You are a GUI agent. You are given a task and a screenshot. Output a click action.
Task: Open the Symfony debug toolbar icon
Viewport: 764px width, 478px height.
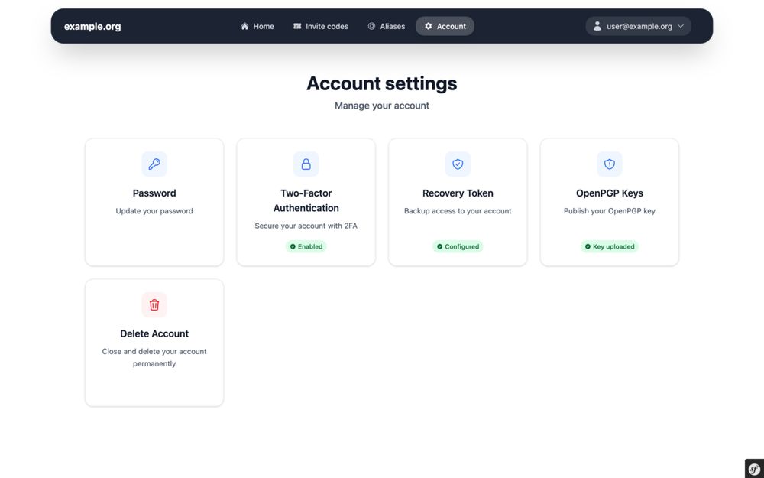[754, 468]
